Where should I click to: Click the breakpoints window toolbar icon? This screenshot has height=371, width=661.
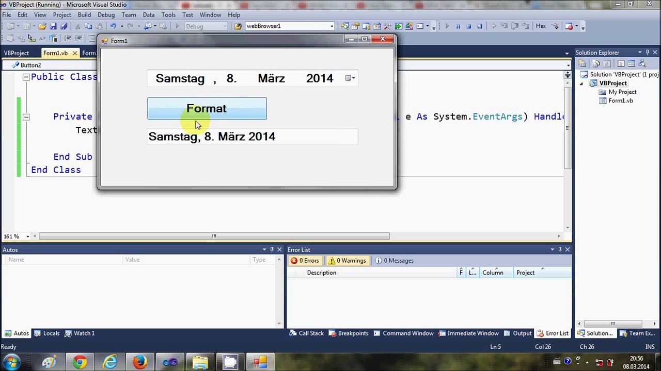tap(569, 26)
